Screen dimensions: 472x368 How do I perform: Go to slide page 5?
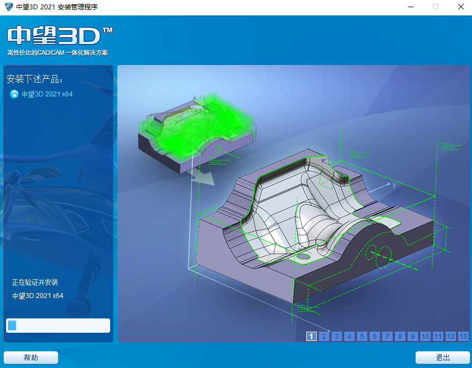coord(362,337)
